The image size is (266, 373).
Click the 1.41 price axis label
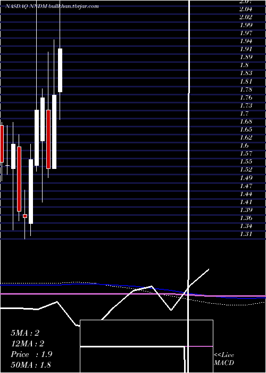(x=246, y=202)
